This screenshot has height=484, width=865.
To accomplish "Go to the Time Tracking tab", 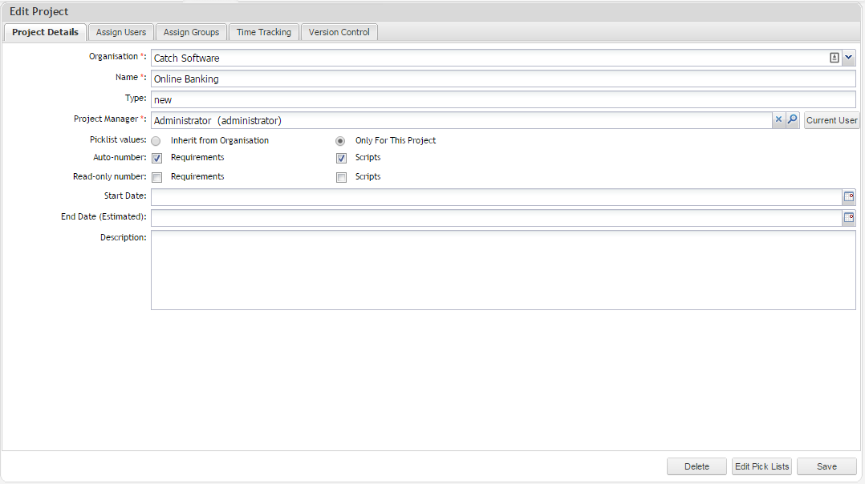I will point(263,32).
